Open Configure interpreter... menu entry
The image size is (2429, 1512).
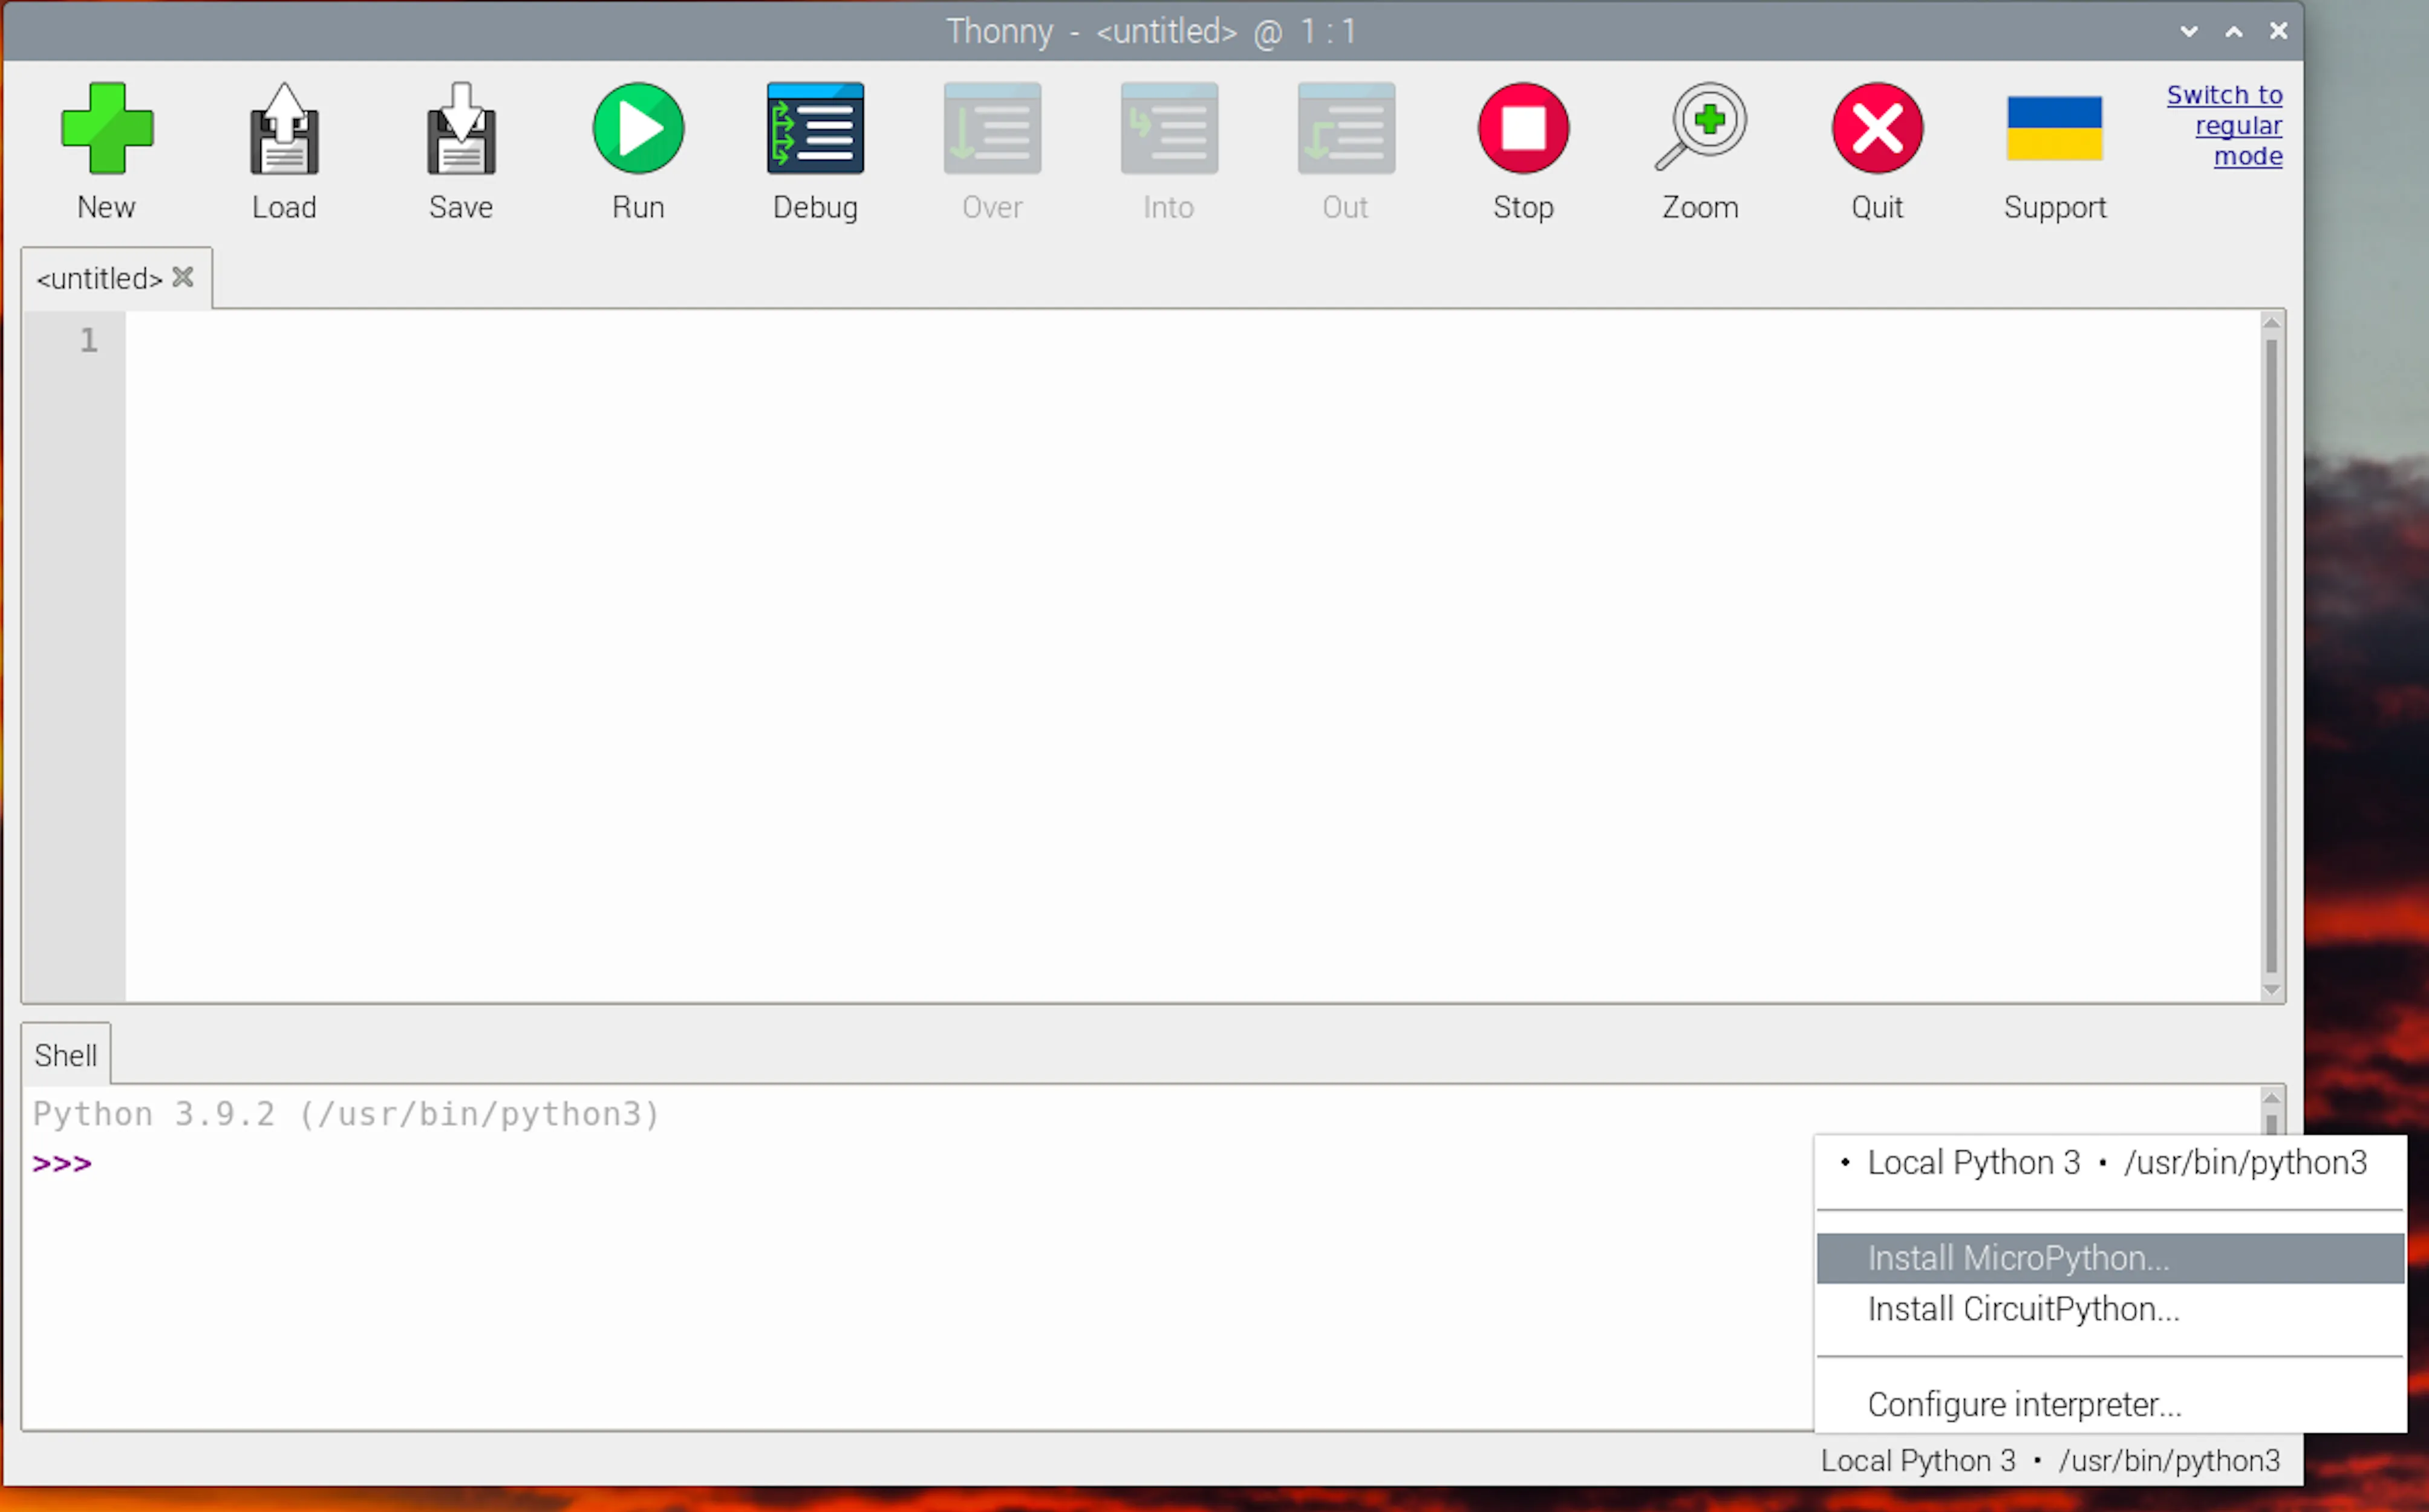click(2110, 1405)
